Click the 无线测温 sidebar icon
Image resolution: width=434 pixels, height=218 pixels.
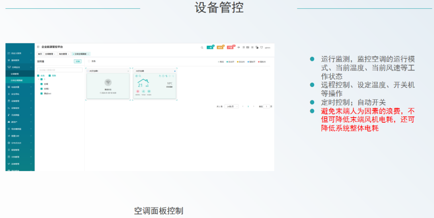tap(9, 115)
